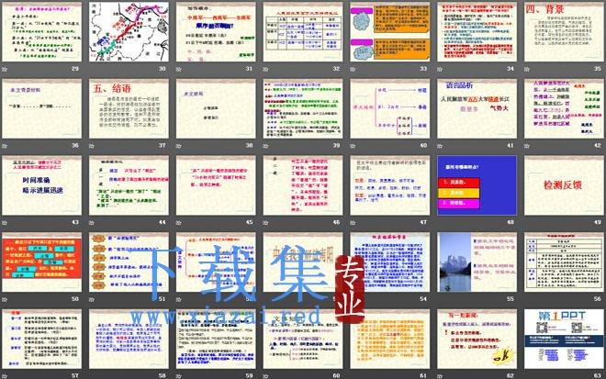Screen dimensions: 606x379
Task: Select the '五、结语' slide 37
Action: point(129,108)
